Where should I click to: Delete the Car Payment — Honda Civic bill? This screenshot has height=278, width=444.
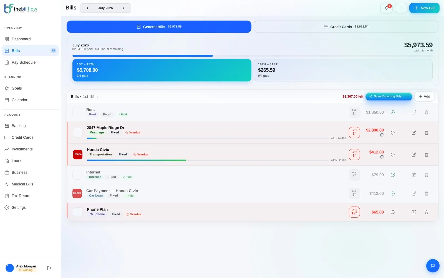coord(427,193)
